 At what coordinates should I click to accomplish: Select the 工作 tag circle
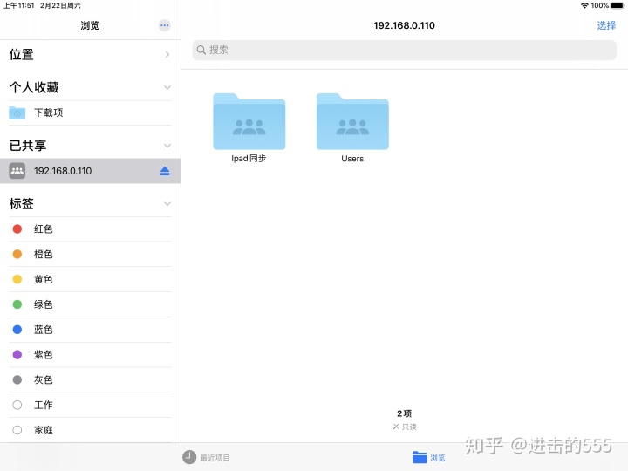[17, 405]
